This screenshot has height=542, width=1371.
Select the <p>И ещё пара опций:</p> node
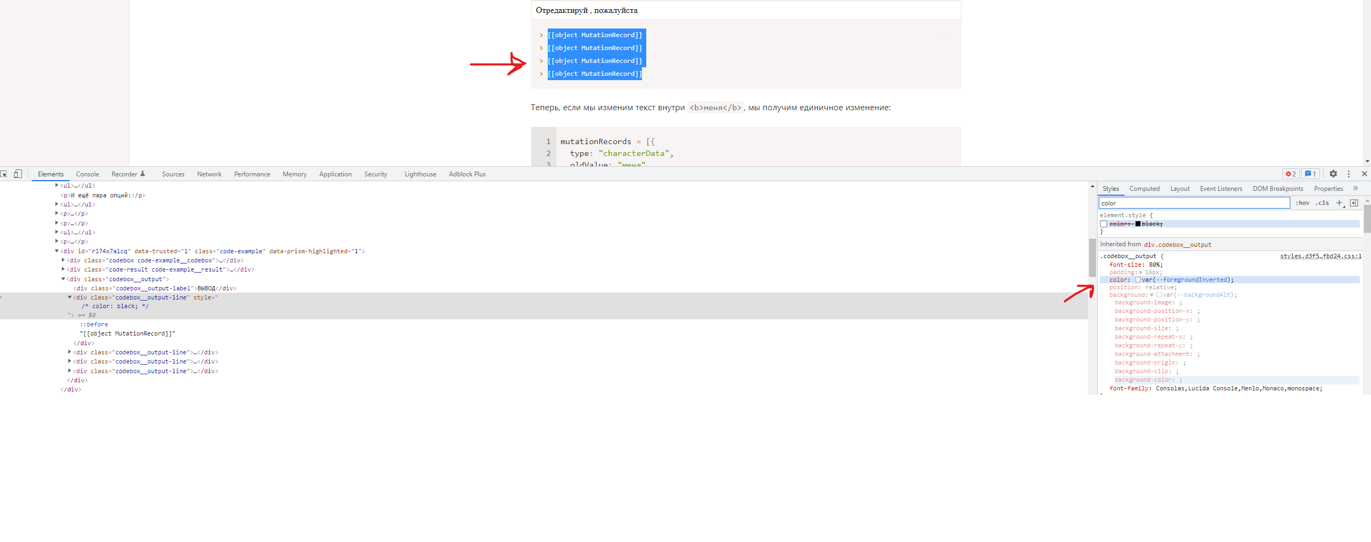[103, 195]
